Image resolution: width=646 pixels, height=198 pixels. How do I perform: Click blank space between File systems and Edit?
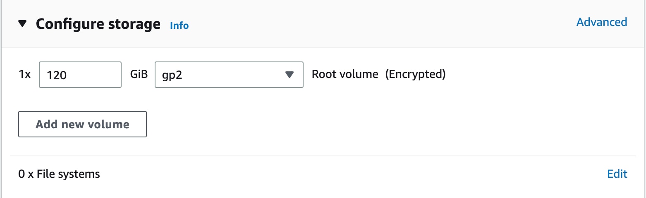click(x=352, y=174)
